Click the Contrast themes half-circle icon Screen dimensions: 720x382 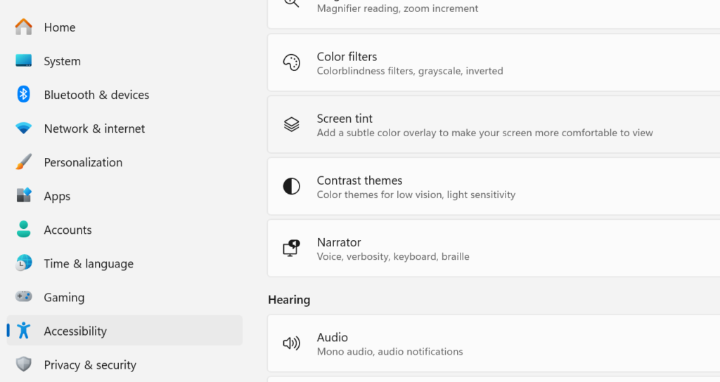pos(292,186)
